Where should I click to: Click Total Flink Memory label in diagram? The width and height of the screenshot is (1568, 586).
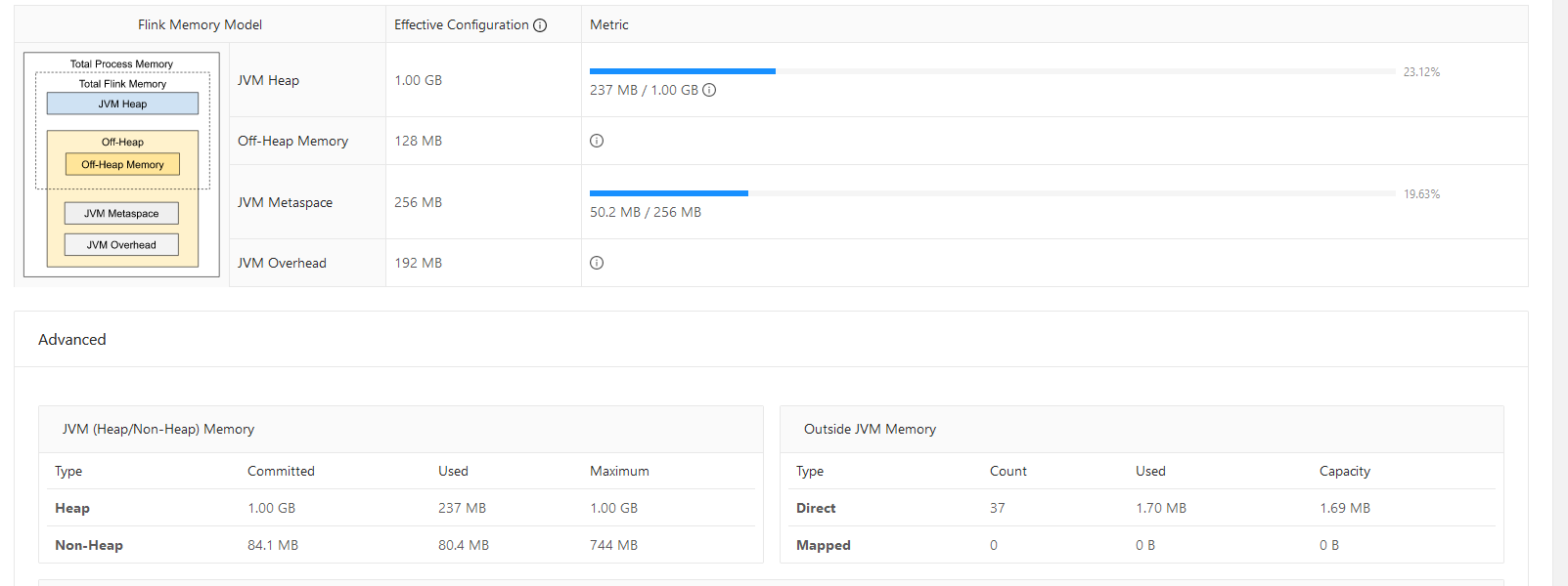pyautogui.click(x=122, y=84)
